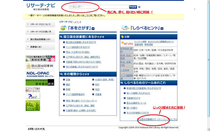
Task: Click the PORTA banner
Action: coord(33,96)
